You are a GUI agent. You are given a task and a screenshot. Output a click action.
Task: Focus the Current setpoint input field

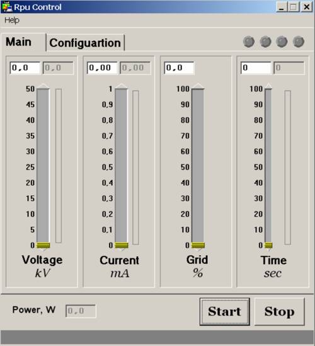(102, 67)
